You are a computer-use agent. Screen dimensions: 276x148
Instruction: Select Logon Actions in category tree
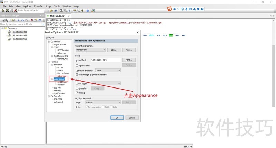tap(60, 45)
